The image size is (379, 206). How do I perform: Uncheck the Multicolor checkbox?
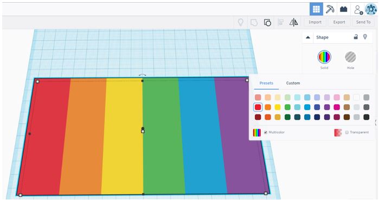click(266, 132)
